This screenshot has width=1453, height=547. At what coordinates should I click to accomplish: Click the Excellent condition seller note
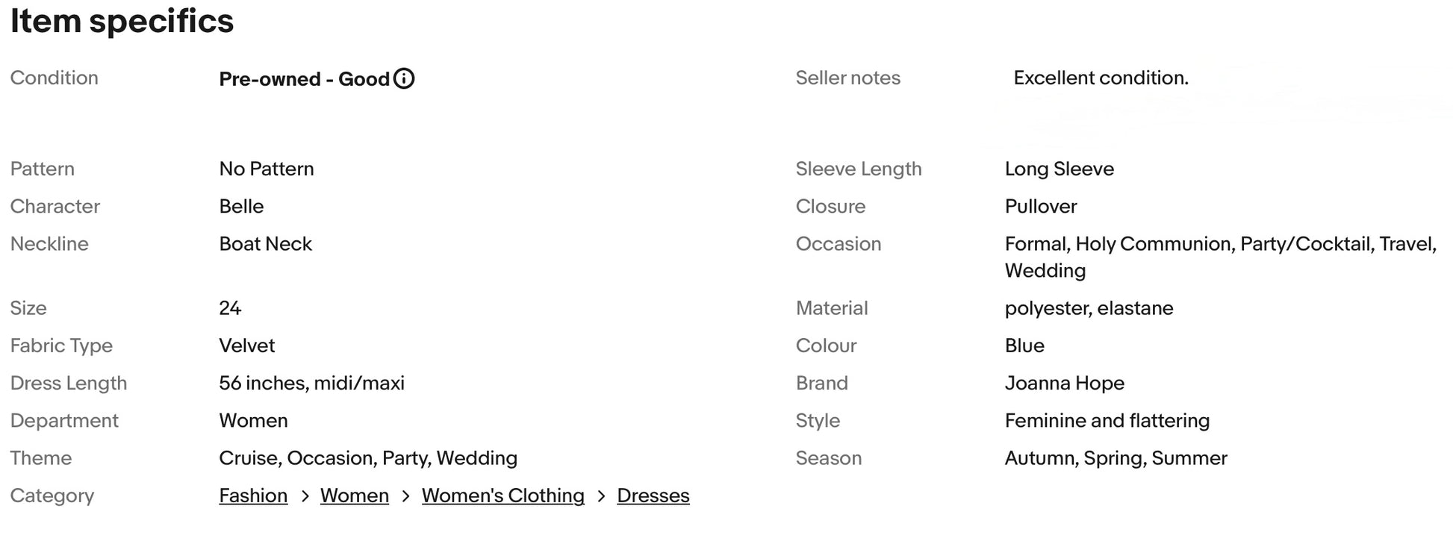(1101, 78)
